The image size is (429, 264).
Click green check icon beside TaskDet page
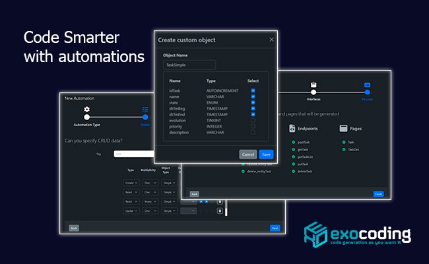(x=344, y=150)
